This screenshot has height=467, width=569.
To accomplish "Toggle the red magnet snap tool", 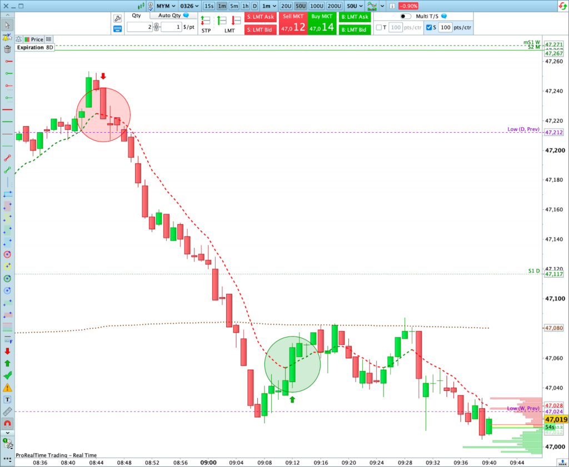I will (x=7, y=424).
